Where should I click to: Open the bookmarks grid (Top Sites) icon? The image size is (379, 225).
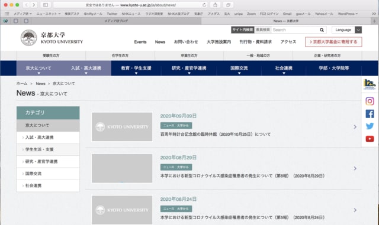7,14
